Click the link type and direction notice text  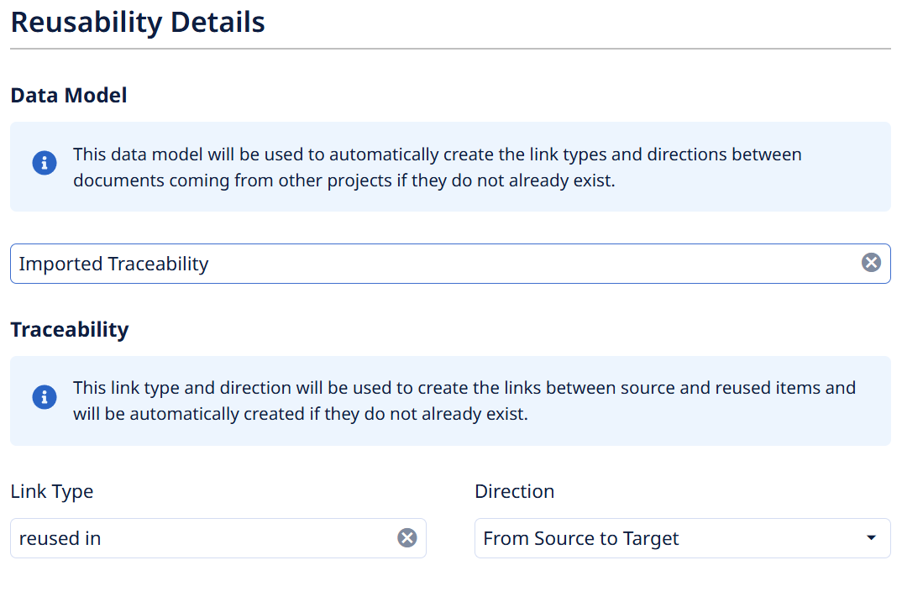click(x=464, y=400)
